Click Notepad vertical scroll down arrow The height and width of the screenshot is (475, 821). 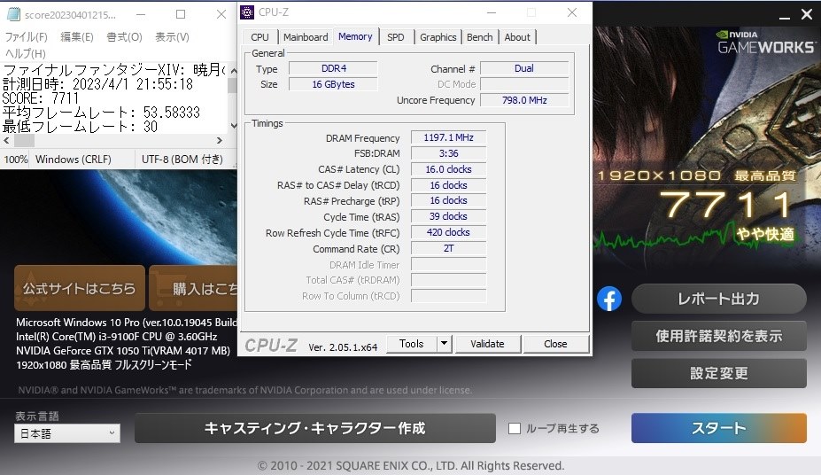click(234, 126)
